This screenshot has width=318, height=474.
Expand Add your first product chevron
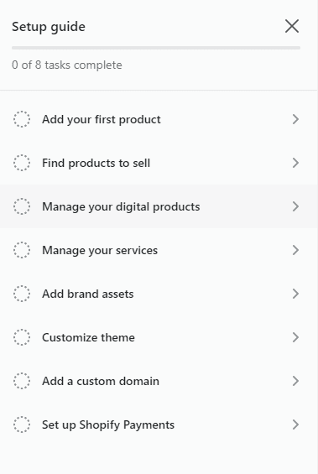(x=295, y=119)
